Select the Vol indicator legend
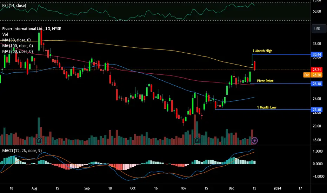This screenshot has width=327, height=193. tap(5, 34)
